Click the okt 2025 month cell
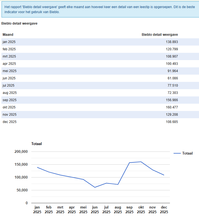Screen dimensions: 199x218 click(9, 107)
